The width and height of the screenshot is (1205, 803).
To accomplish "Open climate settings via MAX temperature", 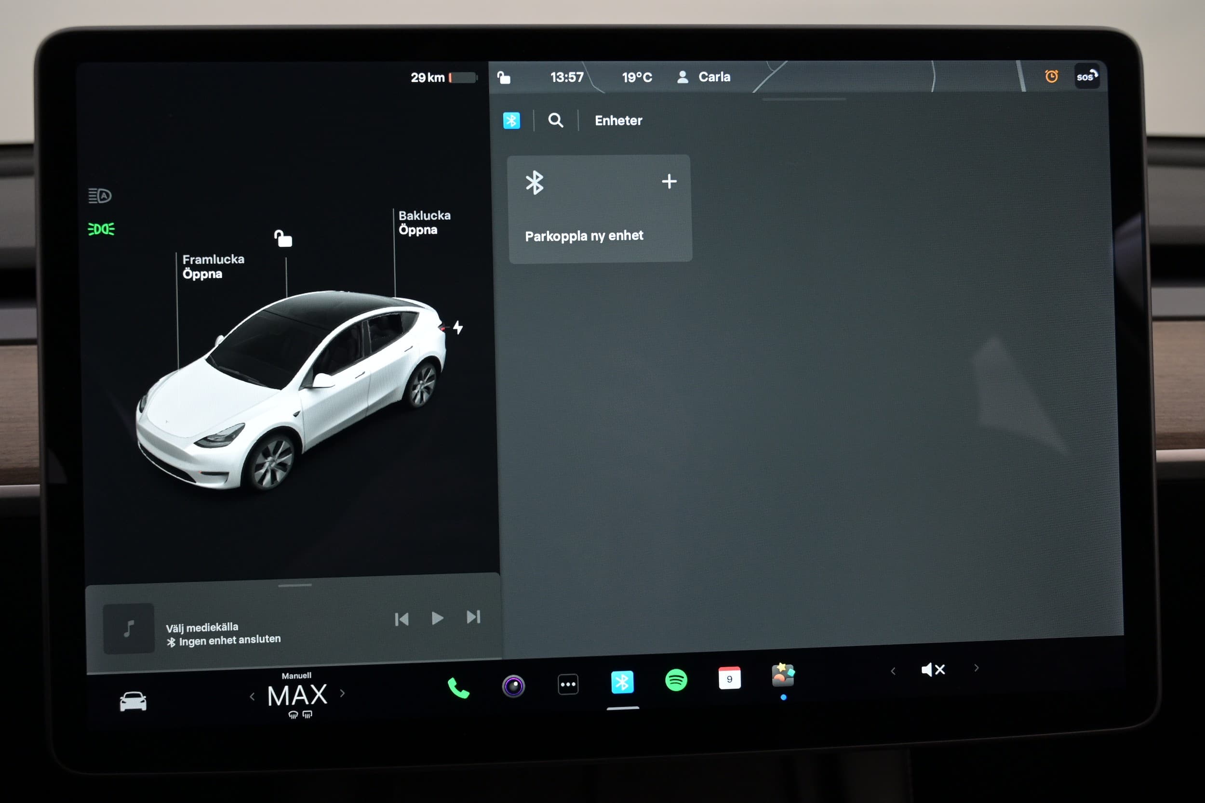I will (297, 695).
